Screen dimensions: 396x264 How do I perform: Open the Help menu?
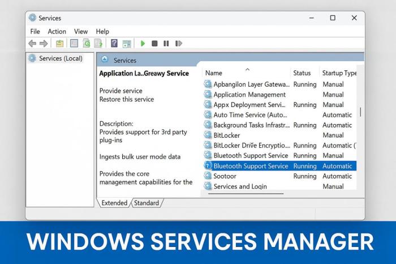coord(102,31)
